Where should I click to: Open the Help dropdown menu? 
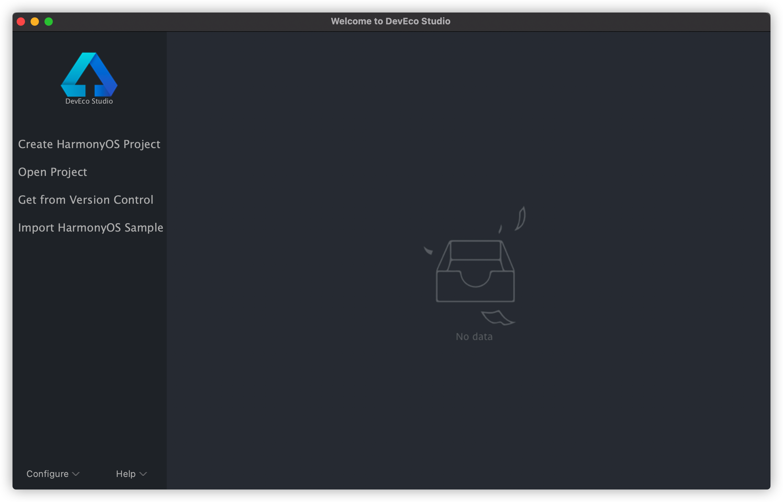click(132, 474)
